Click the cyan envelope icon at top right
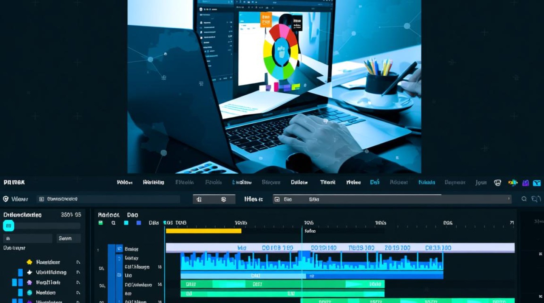The width and height of the screenshot is (544, 303). click(537, 183)
